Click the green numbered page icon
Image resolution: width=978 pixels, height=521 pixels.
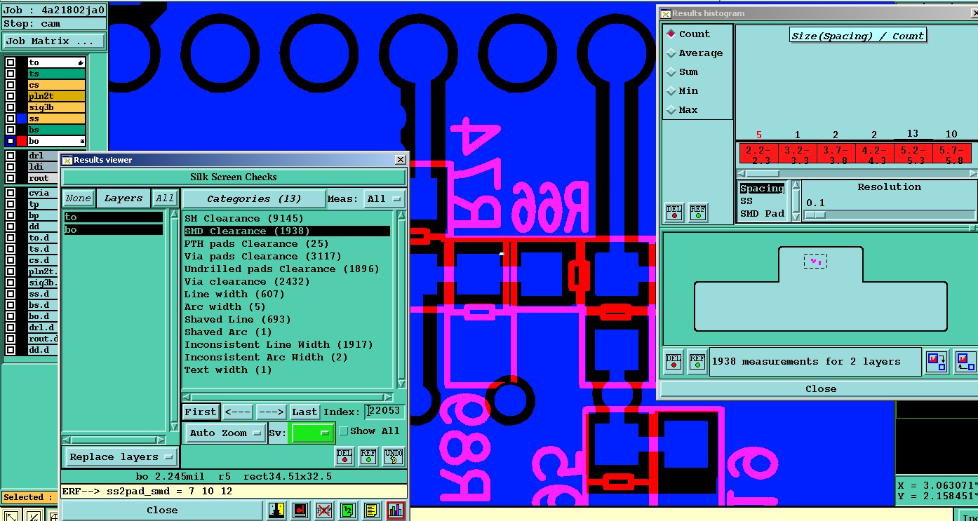(348, 510)
